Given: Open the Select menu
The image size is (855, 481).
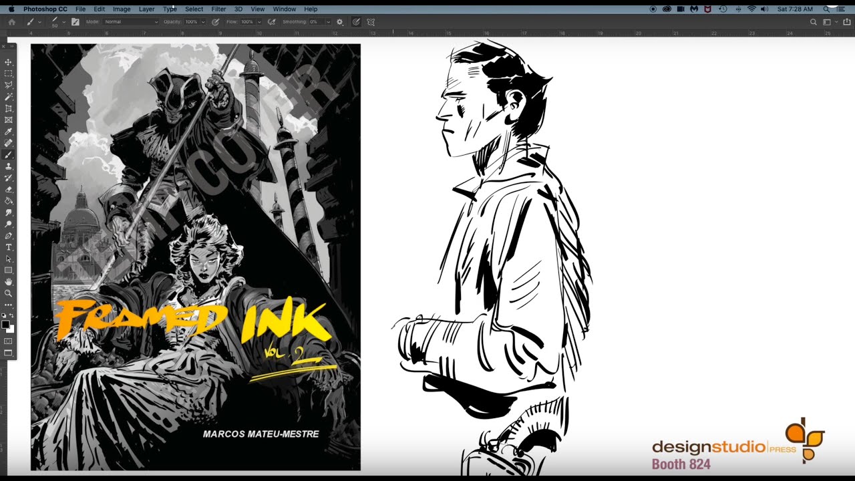Looking at the screenshot, I should pos(194,9).
